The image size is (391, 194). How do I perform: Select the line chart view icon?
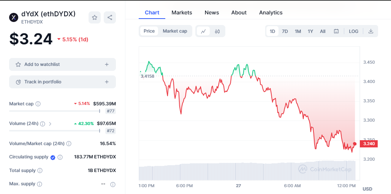pos(203,31)
